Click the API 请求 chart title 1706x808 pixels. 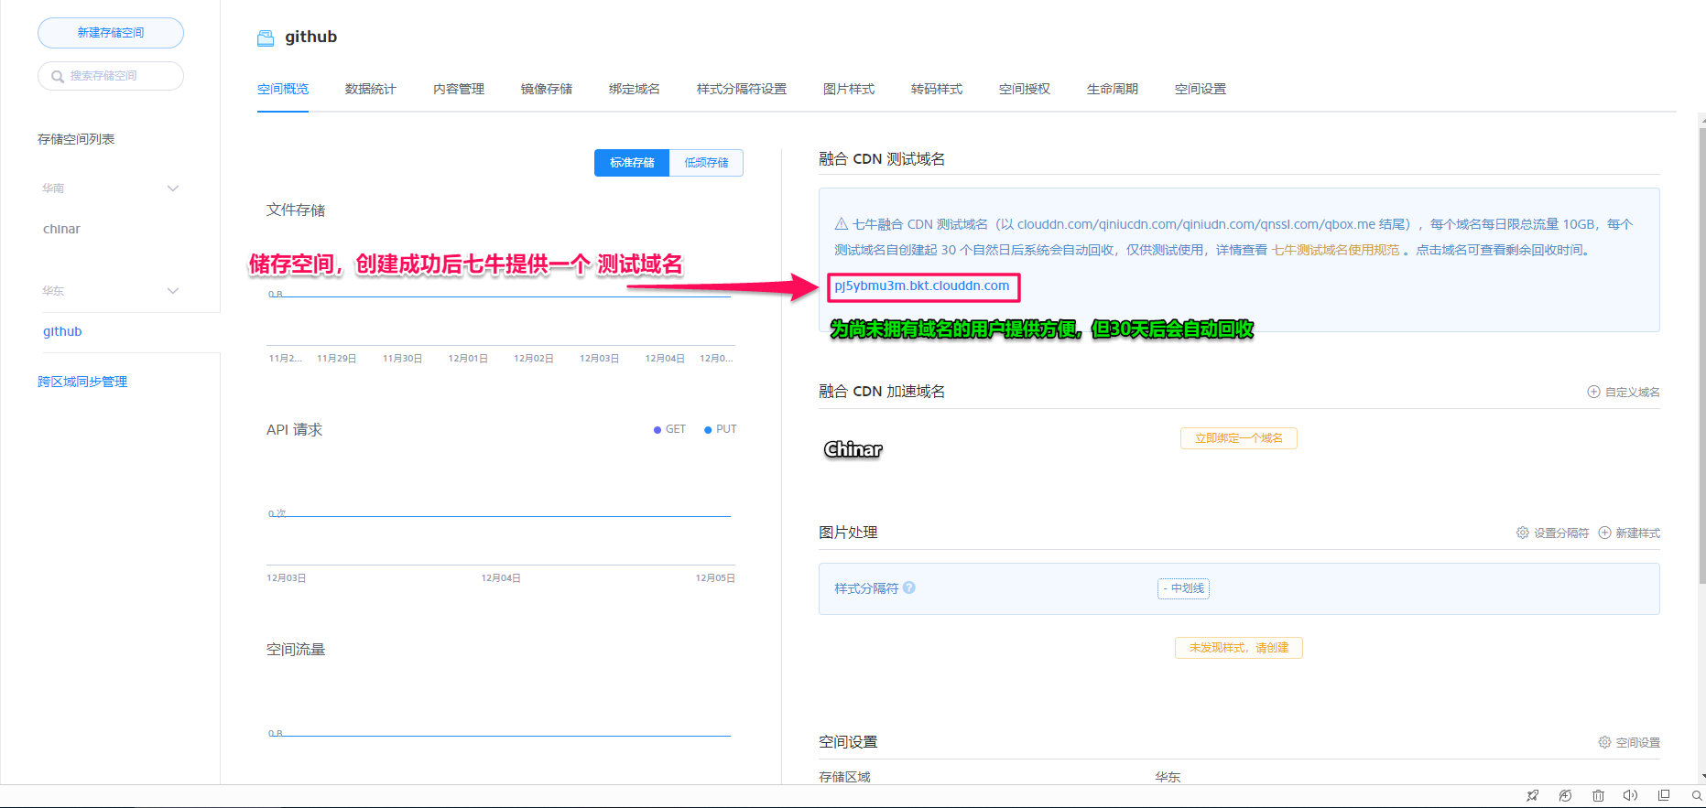click(294, 430)
